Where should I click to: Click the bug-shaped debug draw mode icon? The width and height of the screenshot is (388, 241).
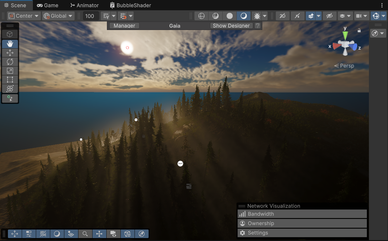tap(257, 16)
